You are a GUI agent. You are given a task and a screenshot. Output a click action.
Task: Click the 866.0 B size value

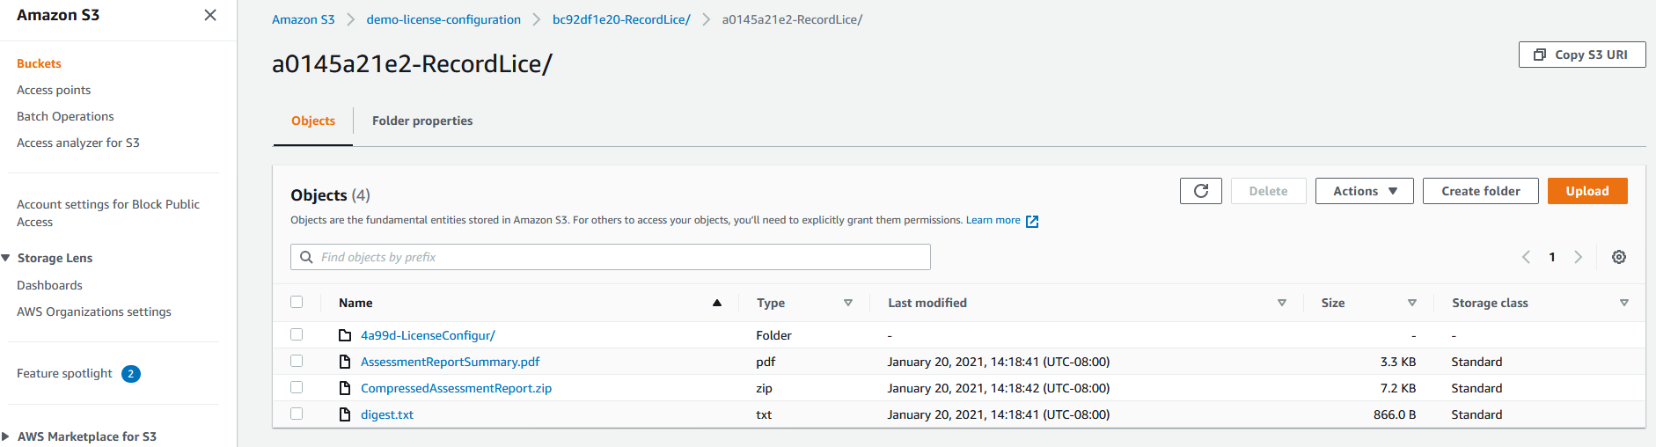click(x=1395, y=414)
